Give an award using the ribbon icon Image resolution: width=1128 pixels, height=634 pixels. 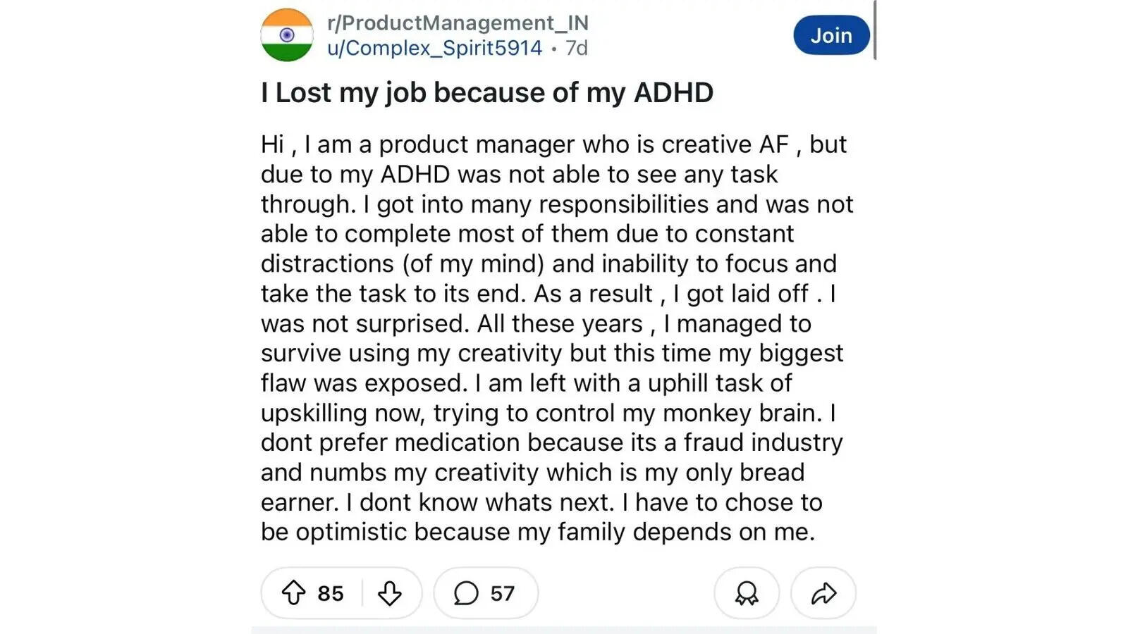point(747,594)
